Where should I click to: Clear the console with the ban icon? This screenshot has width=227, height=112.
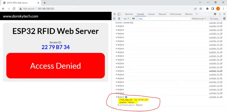click(119, 19)
